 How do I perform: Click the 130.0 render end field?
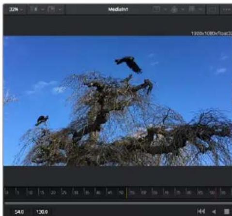click(42, 212)
